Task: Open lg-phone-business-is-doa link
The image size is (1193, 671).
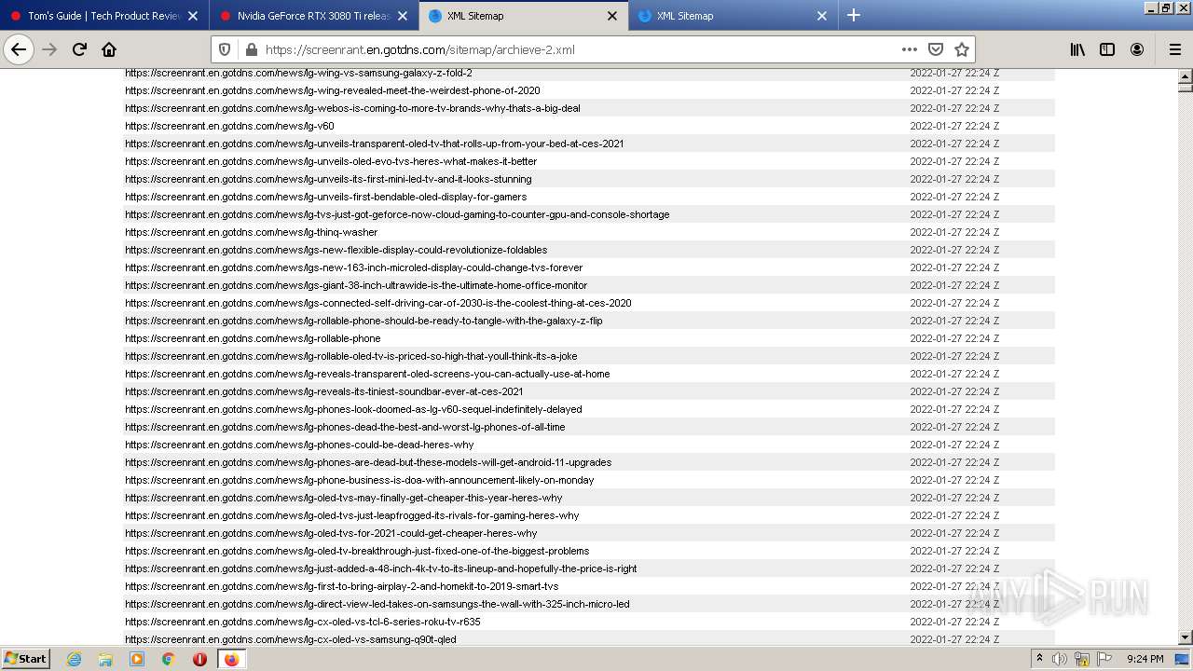Action: tap(360, 480)
